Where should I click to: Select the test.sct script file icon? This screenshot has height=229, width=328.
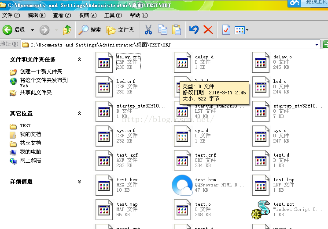(x=261, y=209)
